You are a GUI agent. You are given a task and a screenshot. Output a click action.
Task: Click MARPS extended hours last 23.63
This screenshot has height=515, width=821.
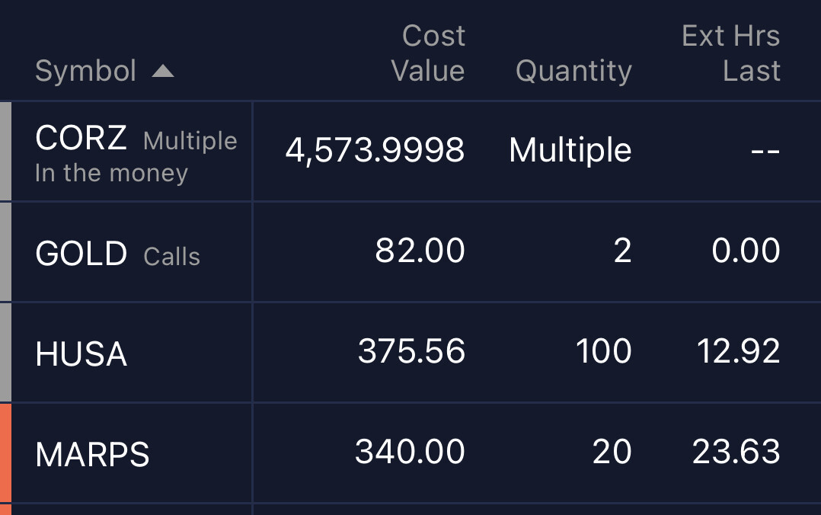736,451
